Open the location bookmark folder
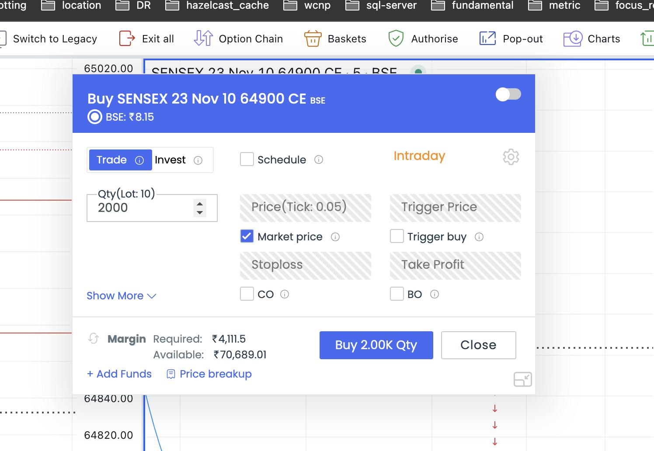This screenshot has height=451, width=654. click(x=71, y=5)
